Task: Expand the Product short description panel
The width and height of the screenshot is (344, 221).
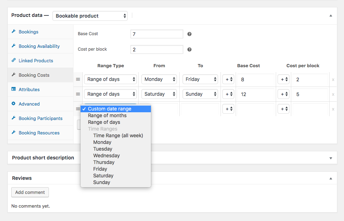Action: coord(331,158)
